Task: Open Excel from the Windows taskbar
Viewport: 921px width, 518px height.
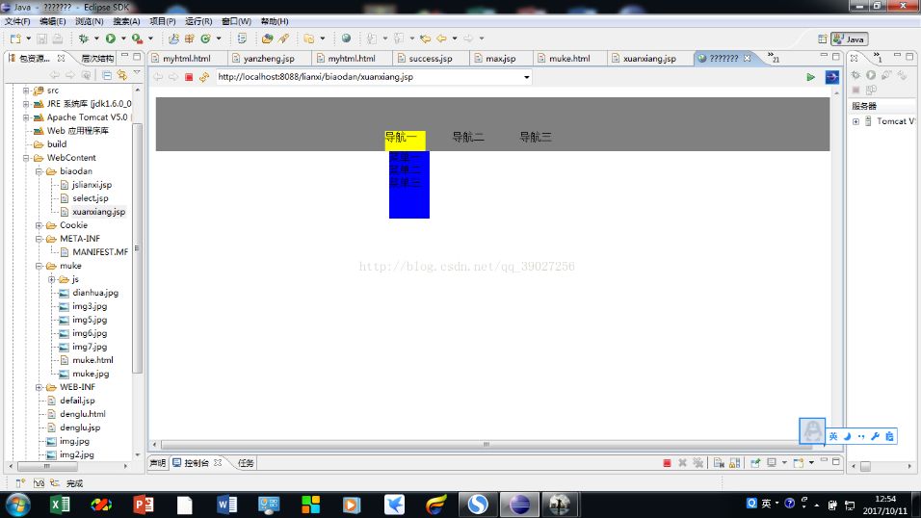Action: click(60, 505)
